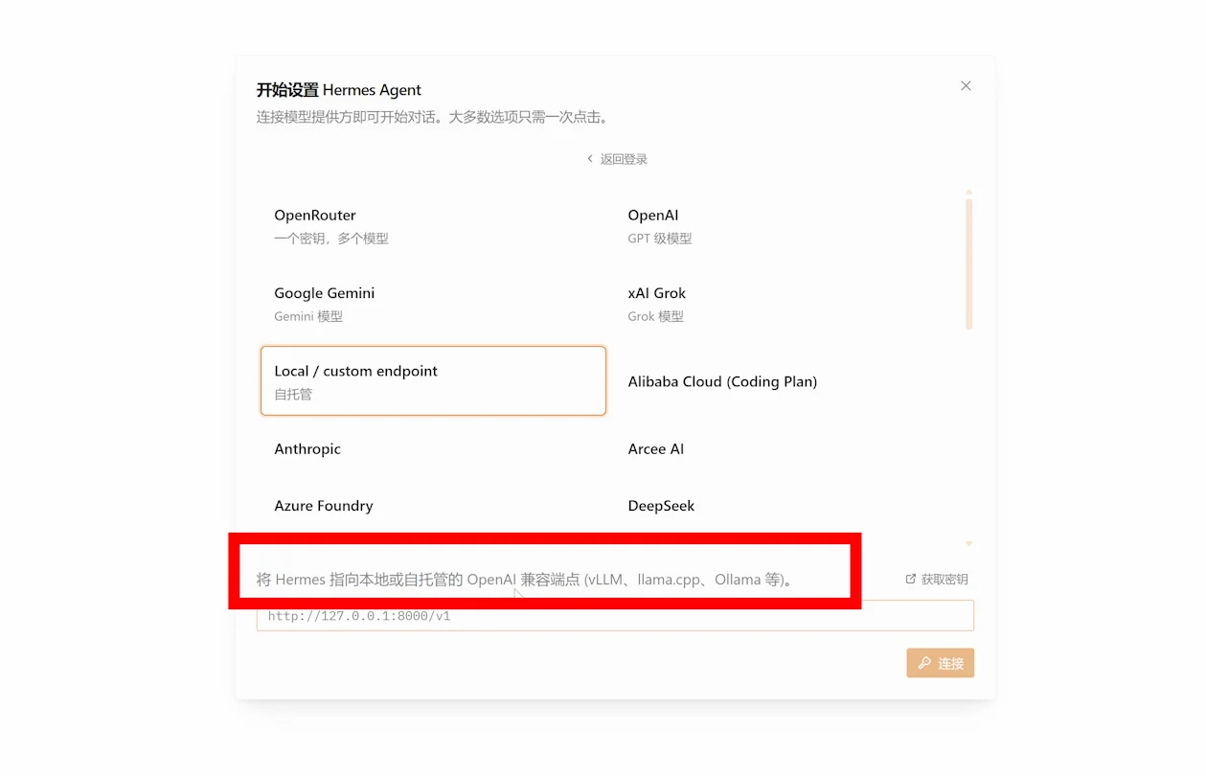Close the Hermes Agent setup dialog

click(966, 86)
